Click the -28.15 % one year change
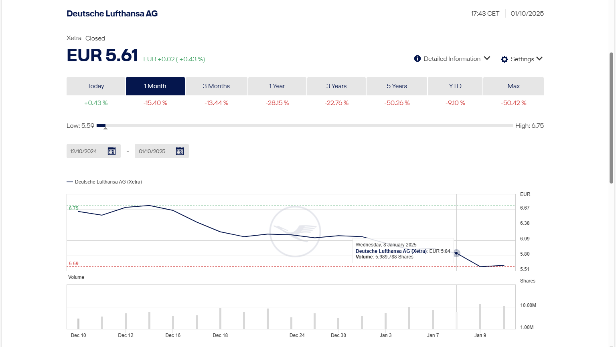 277,103
